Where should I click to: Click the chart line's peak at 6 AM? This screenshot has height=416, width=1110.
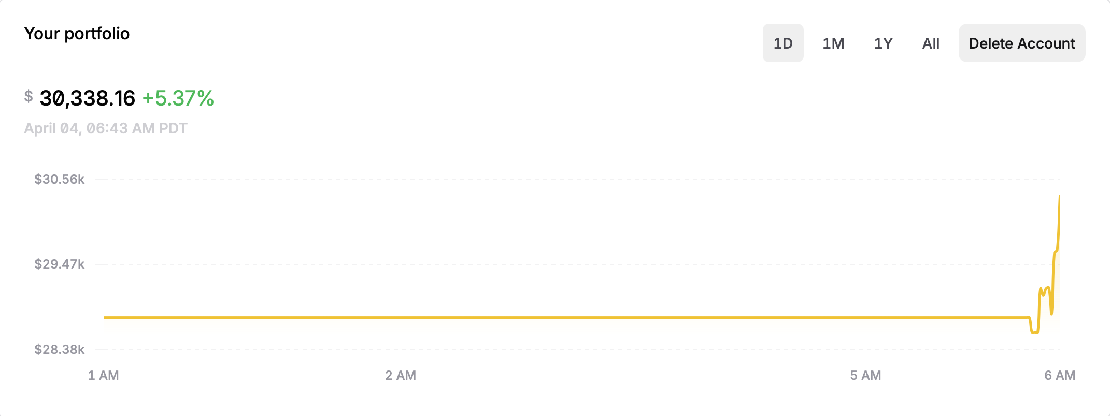[x=1059, y=197]
